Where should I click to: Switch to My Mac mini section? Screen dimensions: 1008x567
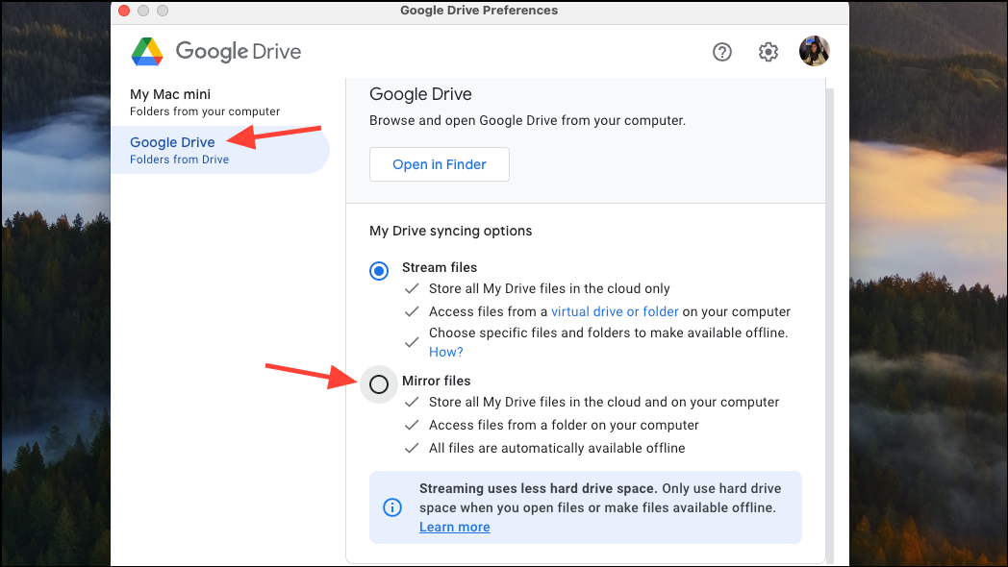click(205, 102)
